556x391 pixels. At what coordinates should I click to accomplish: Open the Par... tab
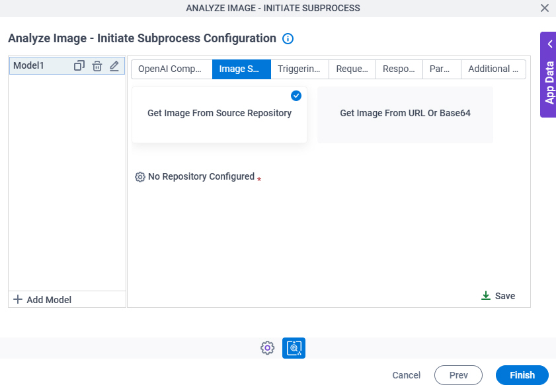442,69
